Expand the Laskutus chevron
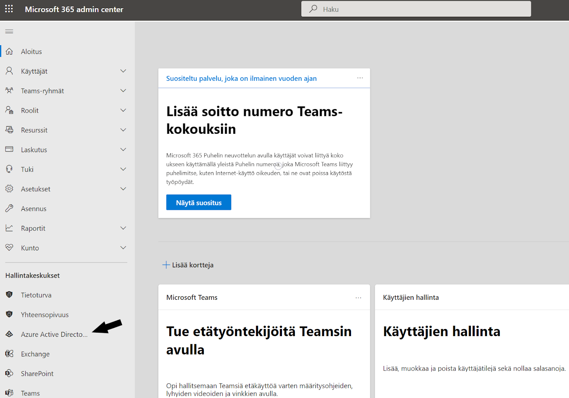569x398 pixels. pyautogui.click(x=123, y=149)
